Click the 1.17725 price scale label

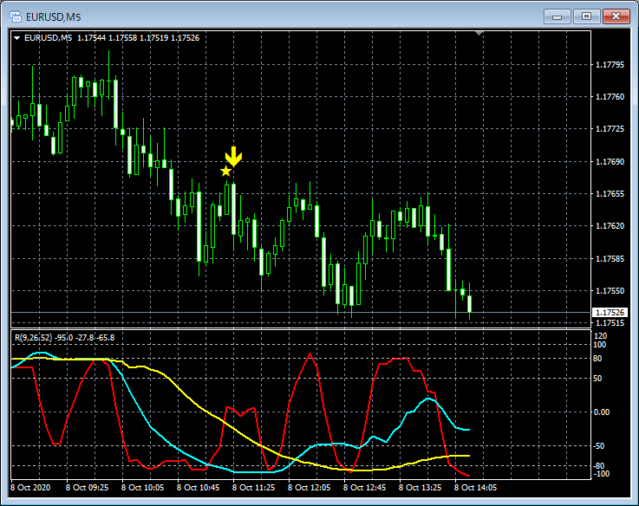[610, 129]
